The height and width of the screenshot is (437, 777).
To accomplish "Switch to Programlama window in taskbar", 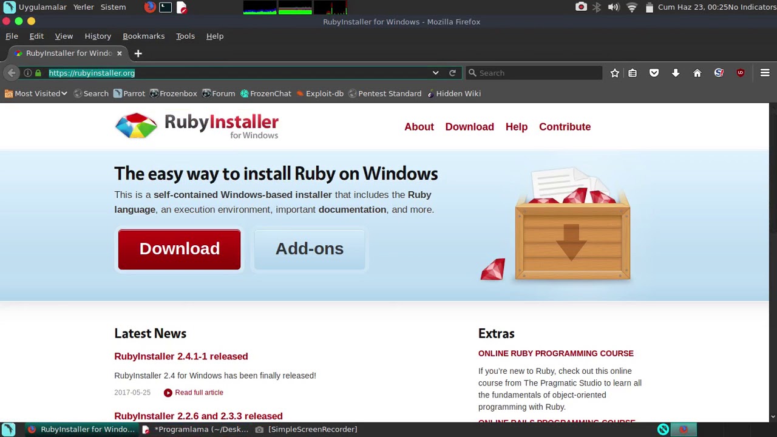I will [195, 429].
